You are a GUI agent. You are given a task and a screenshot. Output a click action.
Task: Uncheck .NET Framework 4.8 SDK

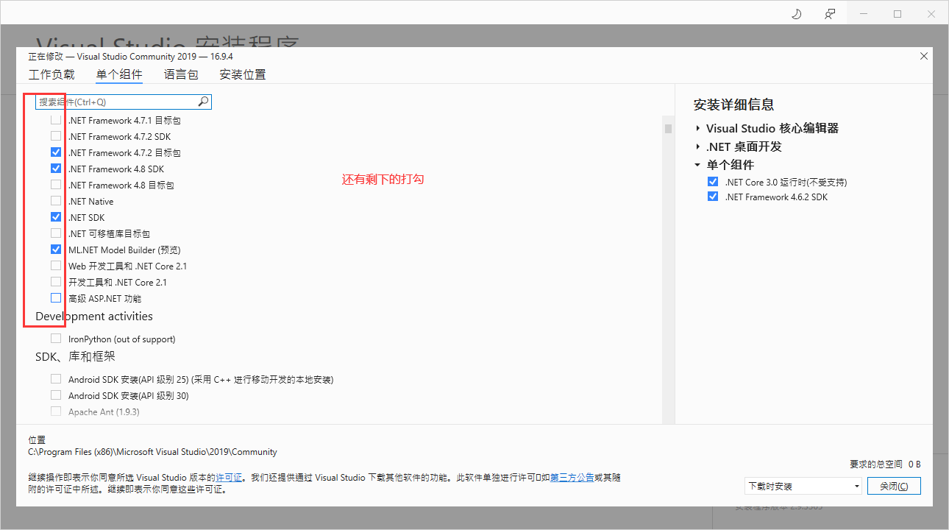pos(56,169)
